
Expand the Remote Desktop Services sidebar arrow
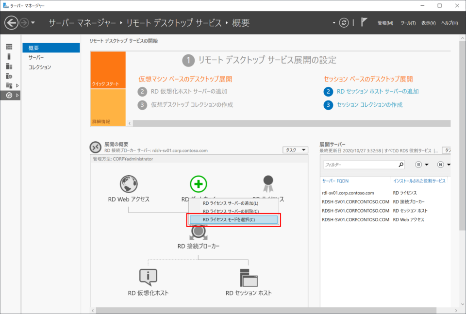tap(17, 95)
